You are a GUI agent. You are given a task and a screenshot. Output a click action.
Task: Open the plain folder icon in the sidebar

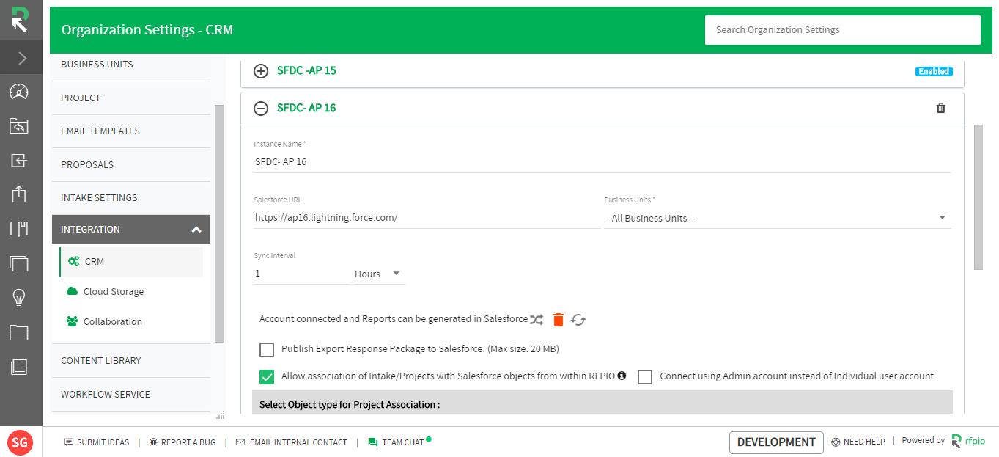19,332
